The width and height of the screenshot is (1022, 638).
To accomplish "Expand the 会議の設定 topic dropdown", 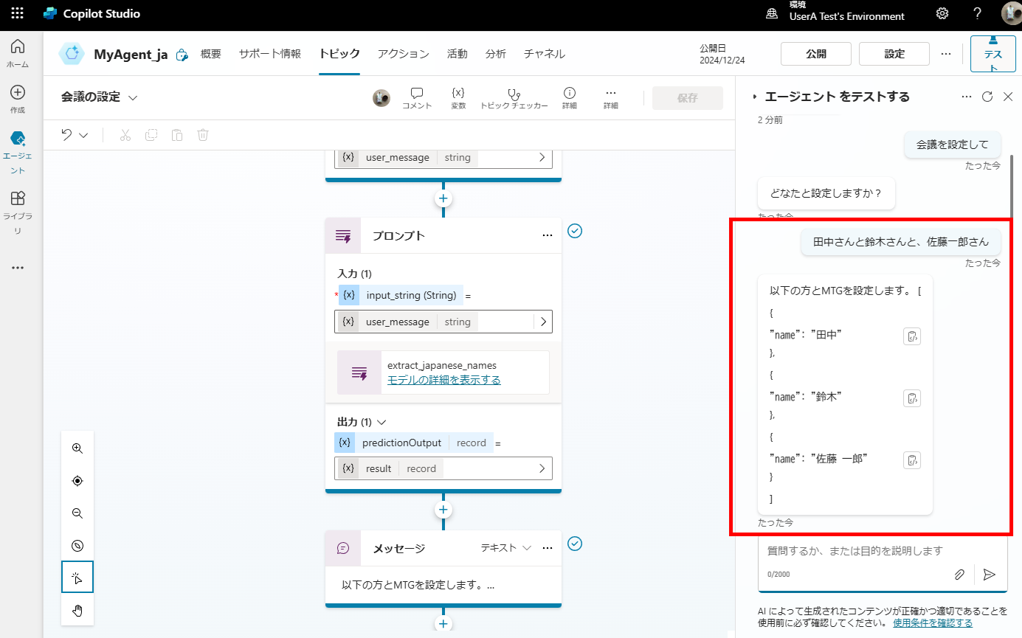I will (x=133, y=97).
